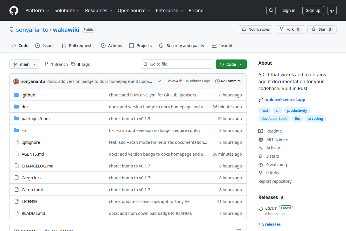Switch to the Insights tab
The image size is (346, 231).
point(223,46)
